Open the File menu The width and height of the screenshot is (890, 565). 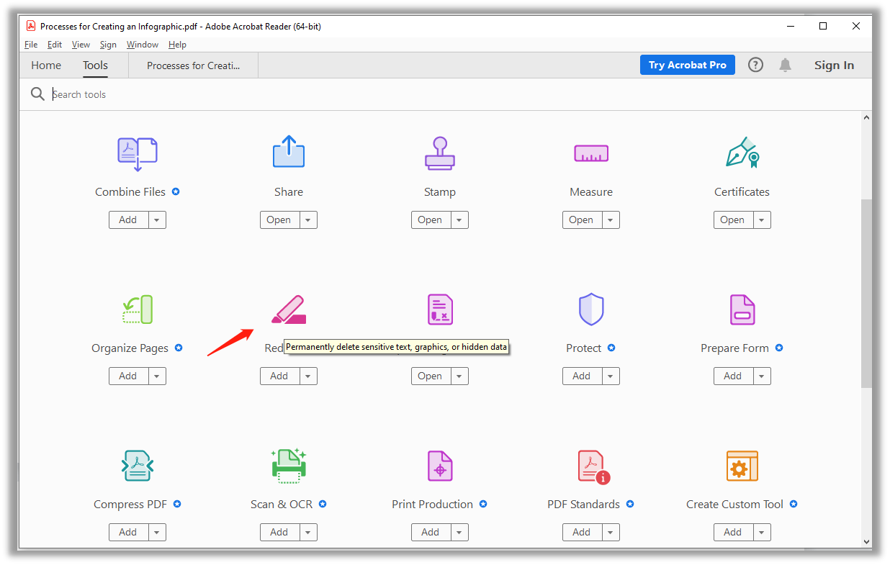click(x=31, y=45)
